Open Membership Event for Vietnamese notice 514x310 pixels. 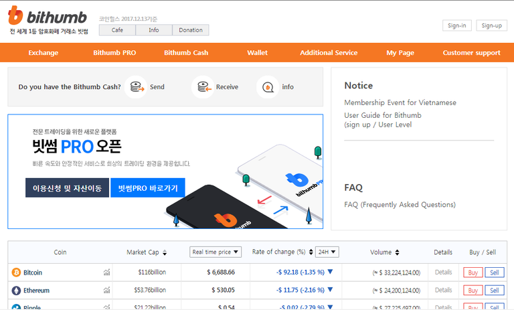(x=400, y=102)
